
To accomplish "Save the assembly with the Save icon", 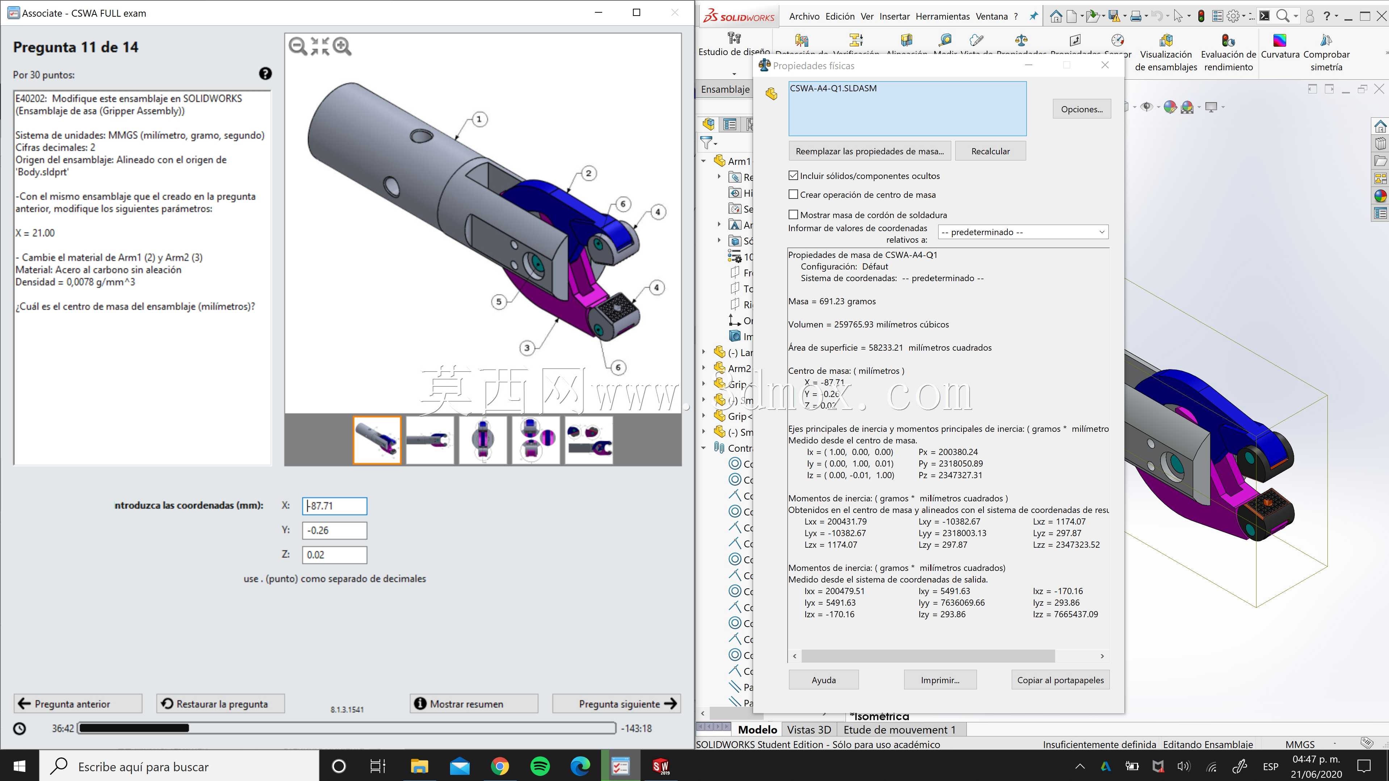I will tap(1114, 17).
